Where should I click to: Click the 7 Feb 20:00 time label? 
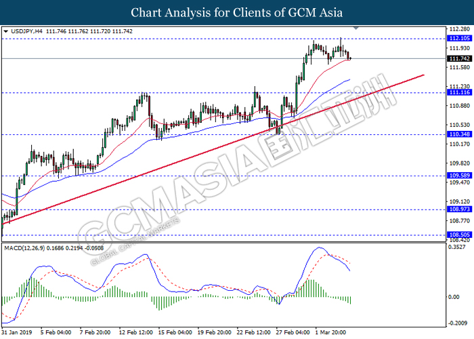(95, 332)
